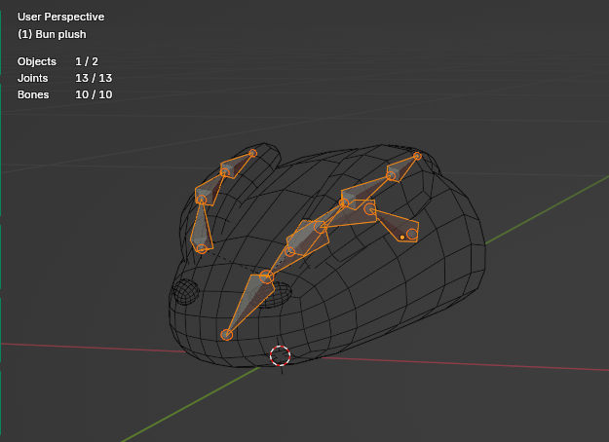Viewport: 609px width, 442px height.
Task: Click the Bones 10 / 10 statistic
Action: 65,94
